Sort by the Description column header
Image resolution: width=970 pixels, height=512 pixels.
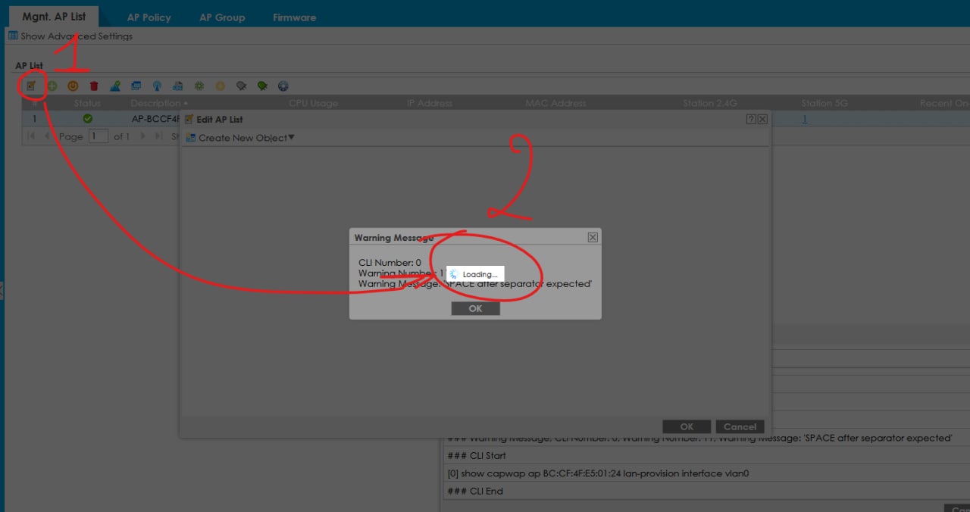click(x=158, y=103)
